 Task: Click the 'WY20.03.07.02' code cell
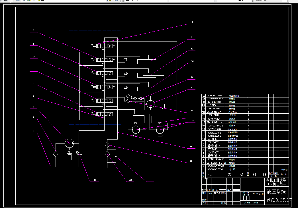216,166
